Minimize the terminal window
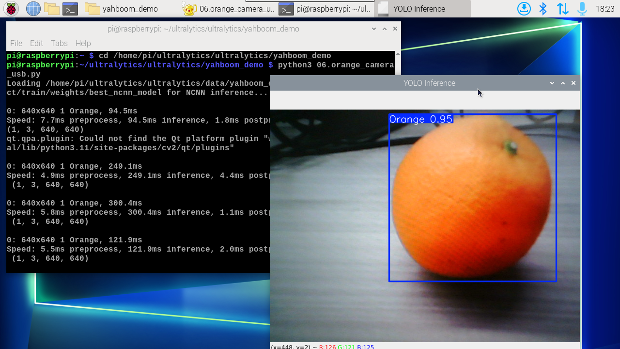The height and width of the screenshot is (349, 620). (x=374, y=29)
